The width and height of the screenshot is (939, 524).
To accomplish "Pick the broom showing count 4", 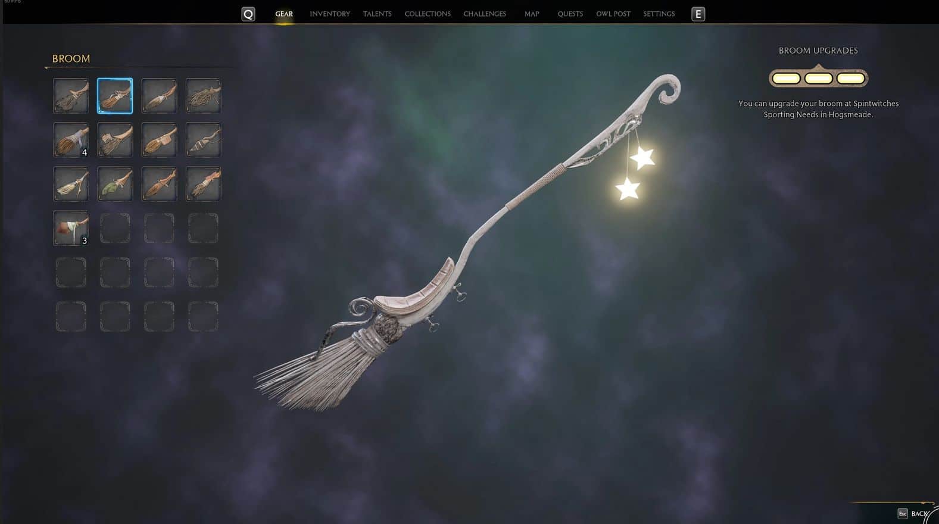I will coord(71,140).
